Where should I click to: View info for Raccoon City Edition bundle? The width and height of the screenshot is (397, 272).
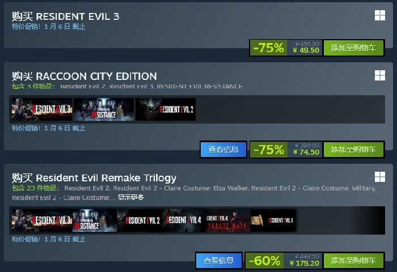223,149
